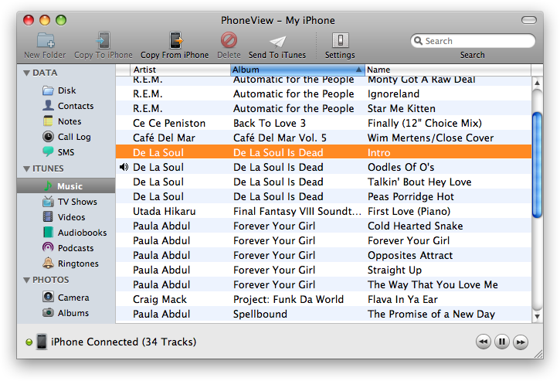Select 'Peas Porridge Hot' track
560x381 pixels.
click(x=324, y=196)
